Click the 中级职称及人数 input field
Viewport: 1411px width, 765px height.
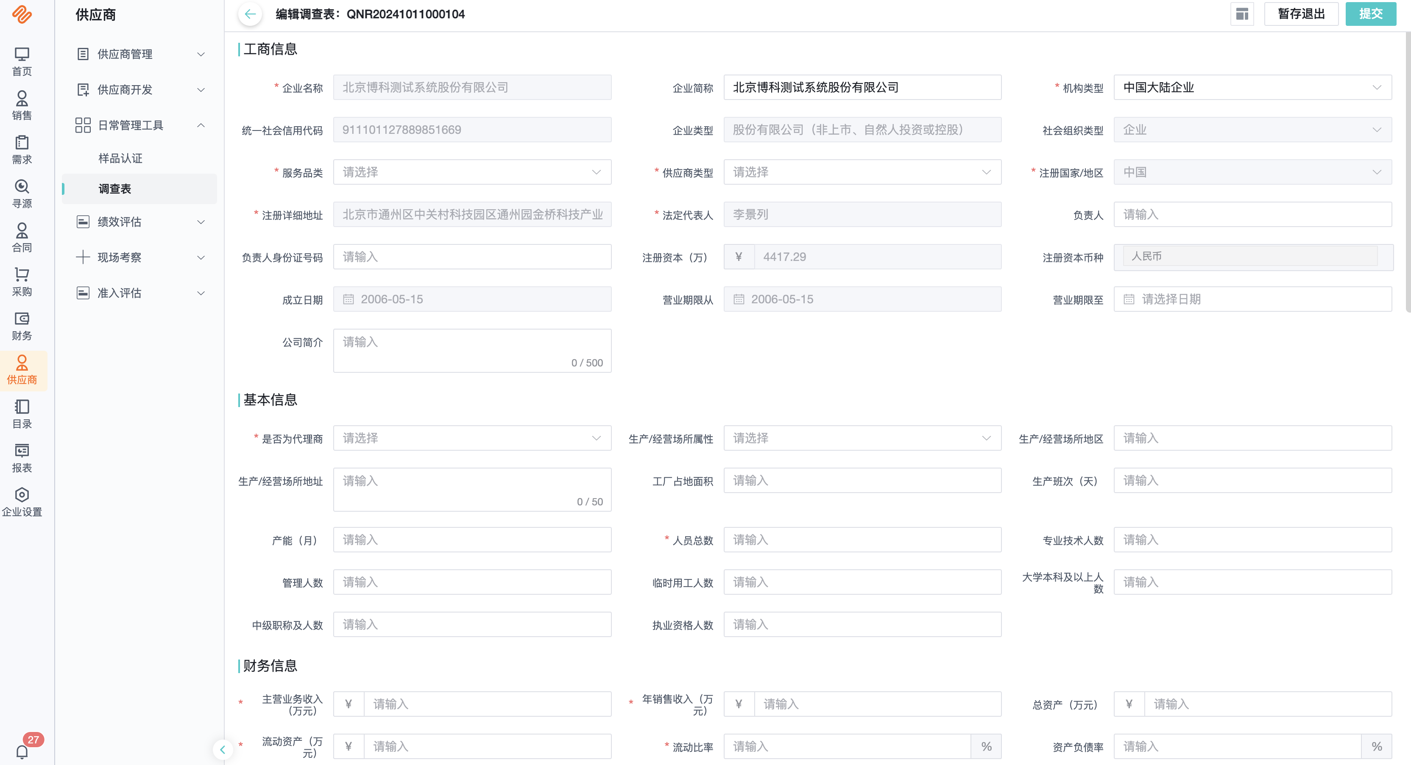point(472,624)
